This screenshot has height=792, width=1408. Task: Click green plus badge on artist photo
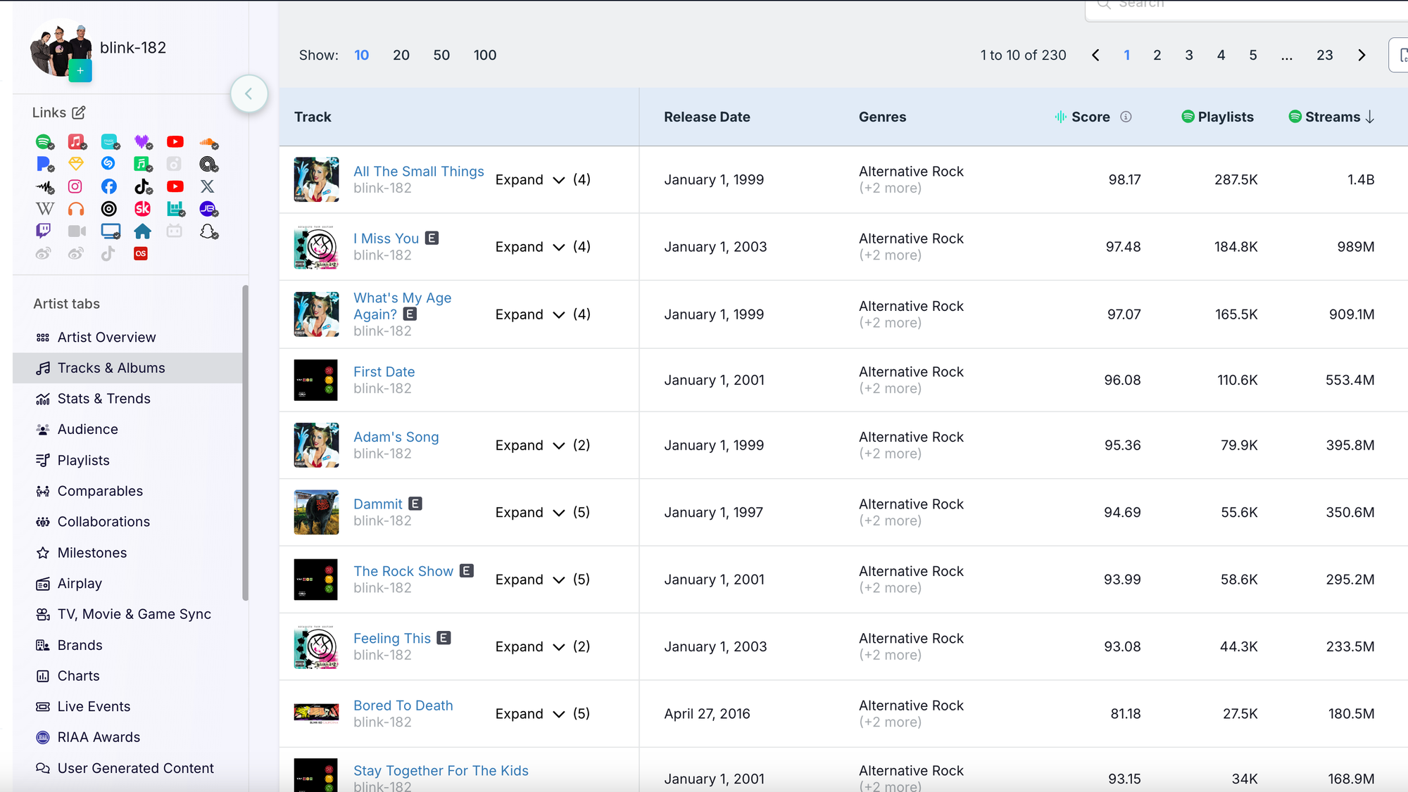pos(80,71)
